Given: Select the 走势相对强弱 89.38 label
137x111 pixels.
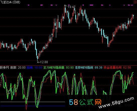Looking at the screenshot, I should click(x=89, y=68).
